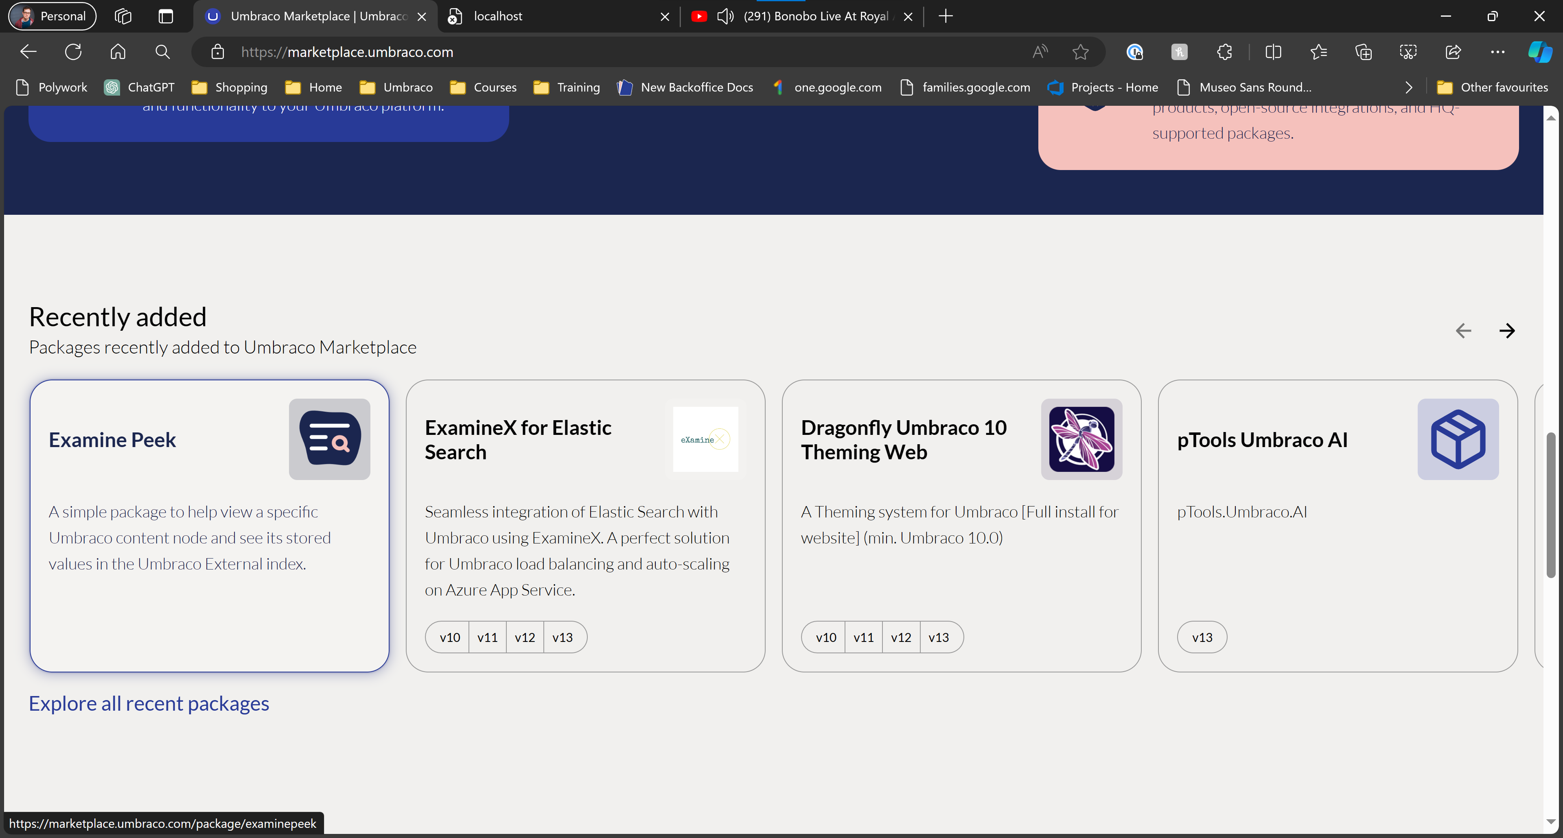This screenshot has width=1563, height=838.
Task: Open the Share icon in toolbar
Action: [1453, 52]
